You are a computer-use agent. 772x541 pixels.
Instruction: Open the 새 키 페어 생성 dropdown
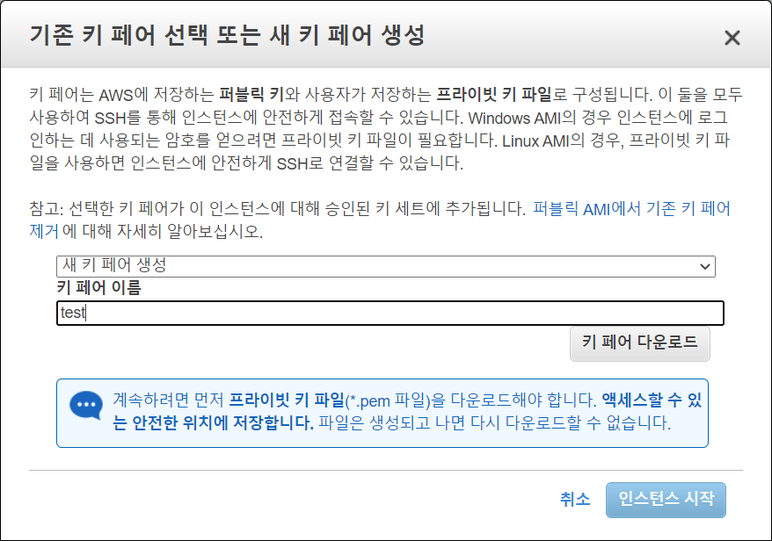click(386, 266)
